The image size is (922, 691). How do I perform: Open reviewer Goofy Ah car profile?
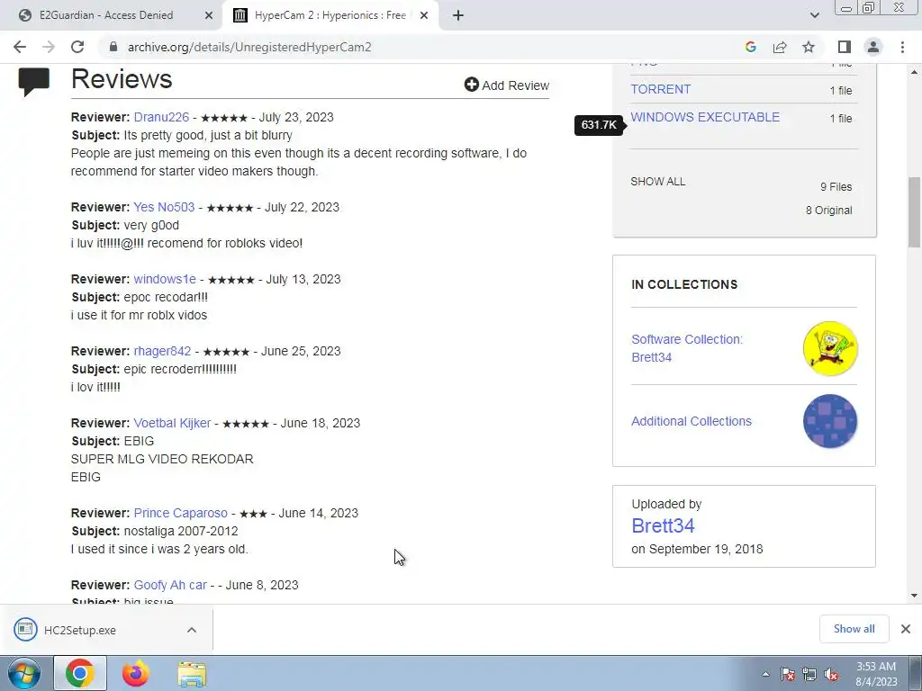click(170, 585)
